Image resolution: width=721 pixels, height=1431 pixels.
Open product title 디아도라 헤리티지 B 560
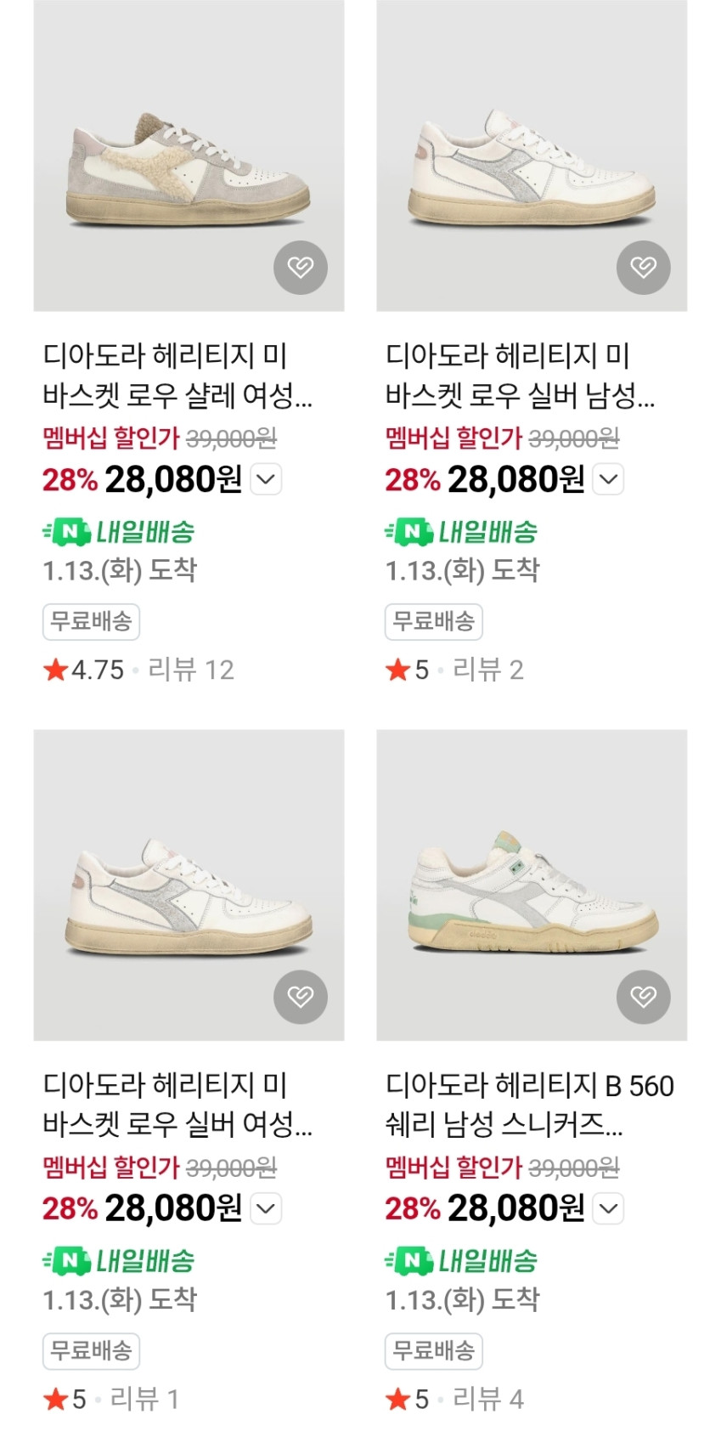(529, 1105)
